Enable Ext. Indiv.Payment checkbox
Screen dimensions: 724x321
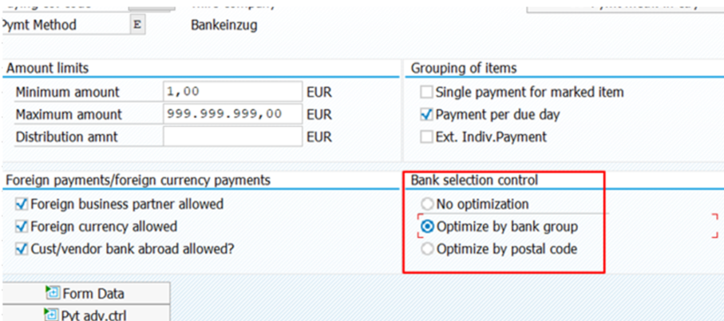point(426,137)
